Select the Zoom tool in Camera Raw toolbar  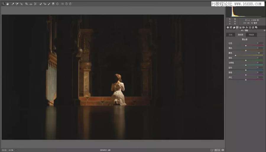3,4
